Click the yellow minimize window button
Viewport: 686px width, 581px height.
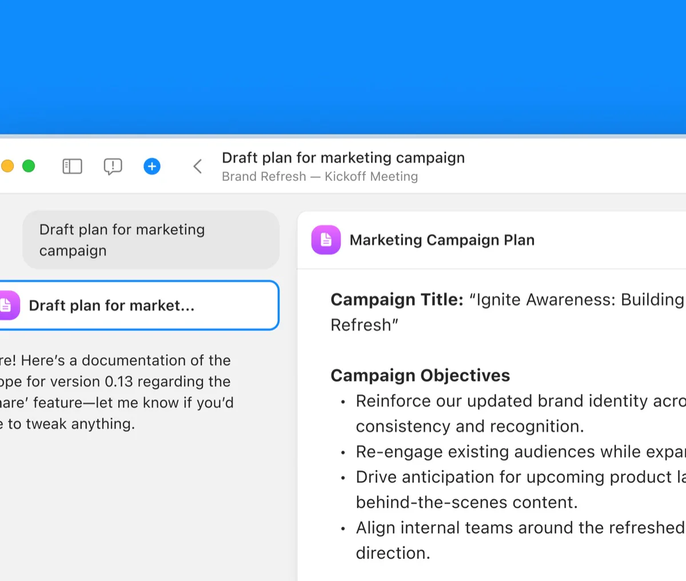(x=7, y=166)
